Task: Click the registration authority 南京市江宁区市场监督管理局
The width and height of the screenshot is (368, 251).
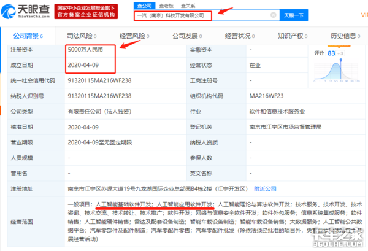Action: coord(285,127)
